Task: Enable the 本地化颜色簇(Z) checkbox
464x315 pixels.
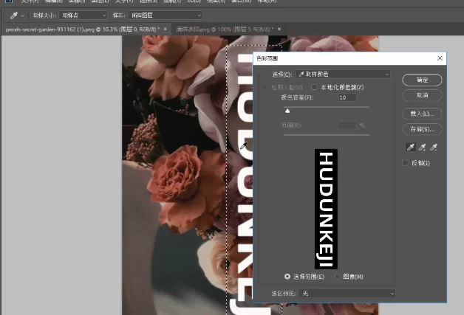Action: point(314,87)
